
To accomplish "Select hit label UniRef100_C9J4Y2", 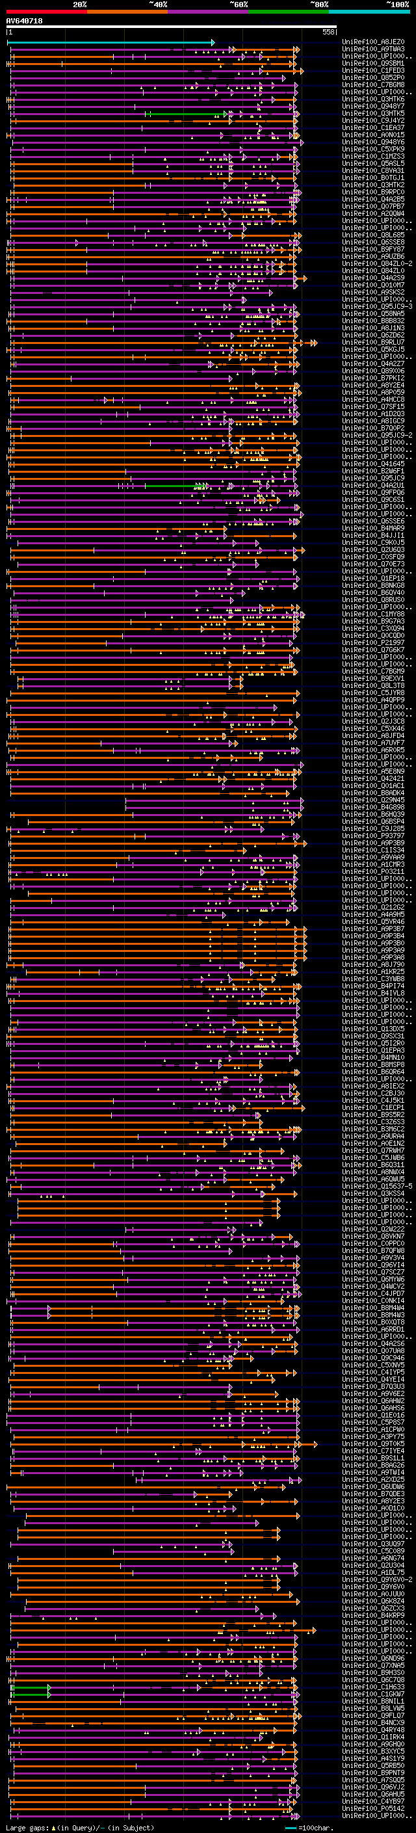I will [x=373, y=120].
